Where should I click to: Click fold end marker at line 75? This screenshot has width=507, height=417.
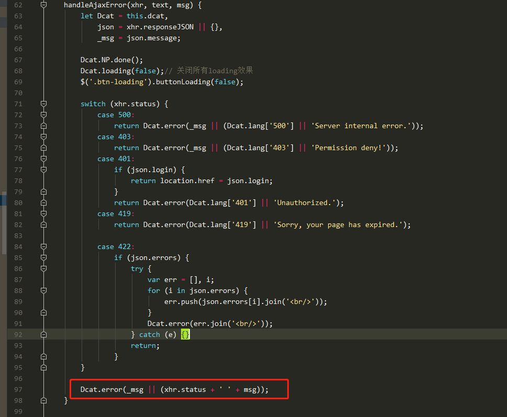[43, 148]
